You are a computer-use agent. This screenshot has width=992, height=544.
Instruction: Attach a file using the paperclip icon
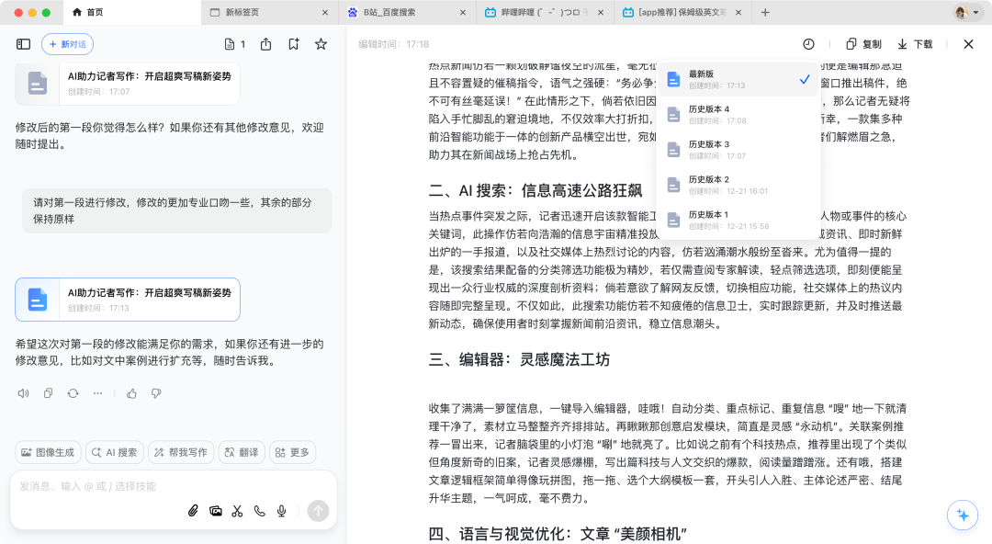193,511
